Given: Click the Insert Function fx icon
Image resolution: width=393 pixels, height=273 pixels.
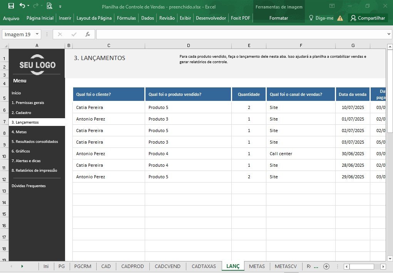Looking at the screenshot, I should (87, 34).
